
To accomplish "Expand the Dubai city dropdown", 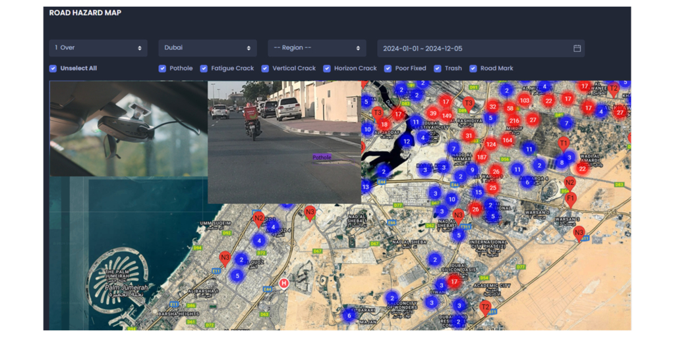I will point(207,48).
